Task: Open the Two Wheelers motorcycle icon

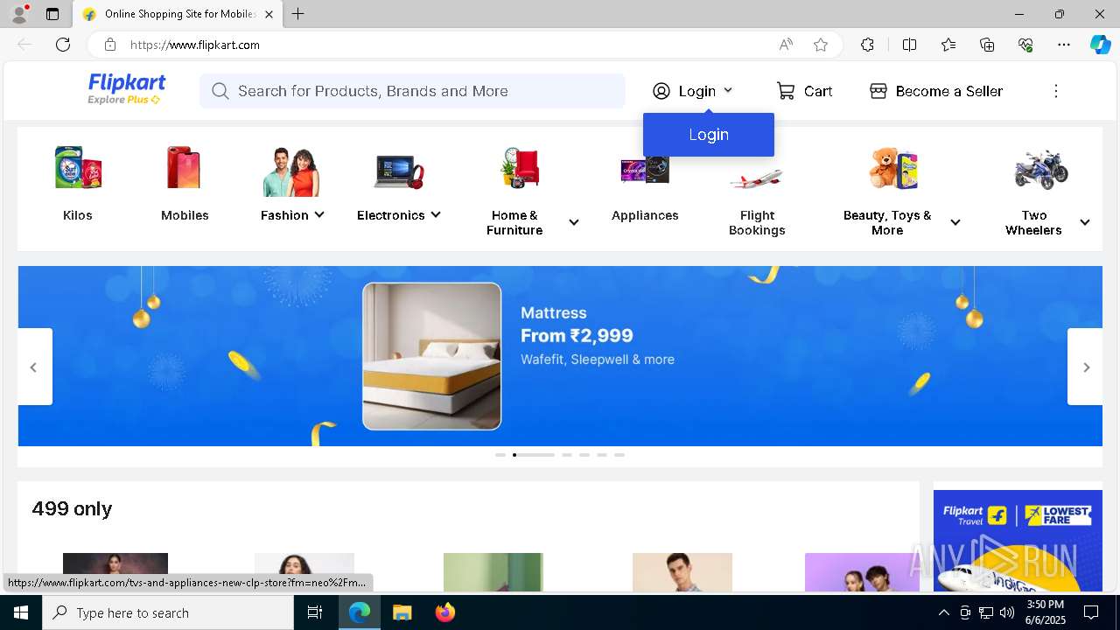Action: pos(1041,168)
